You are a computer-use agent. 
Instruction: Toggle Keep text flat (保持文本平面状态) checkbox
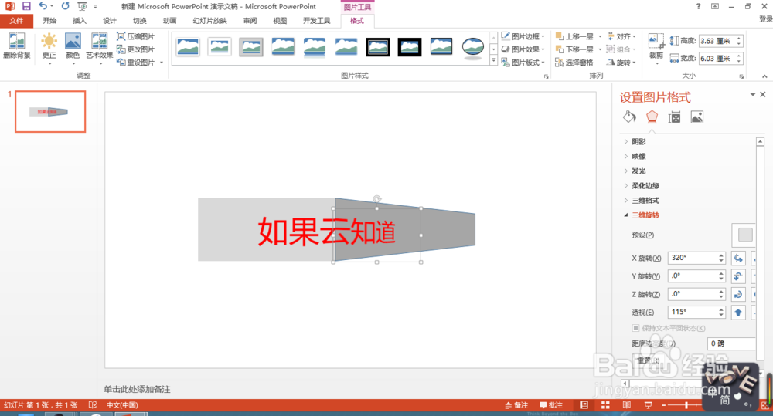coord(636,328)
